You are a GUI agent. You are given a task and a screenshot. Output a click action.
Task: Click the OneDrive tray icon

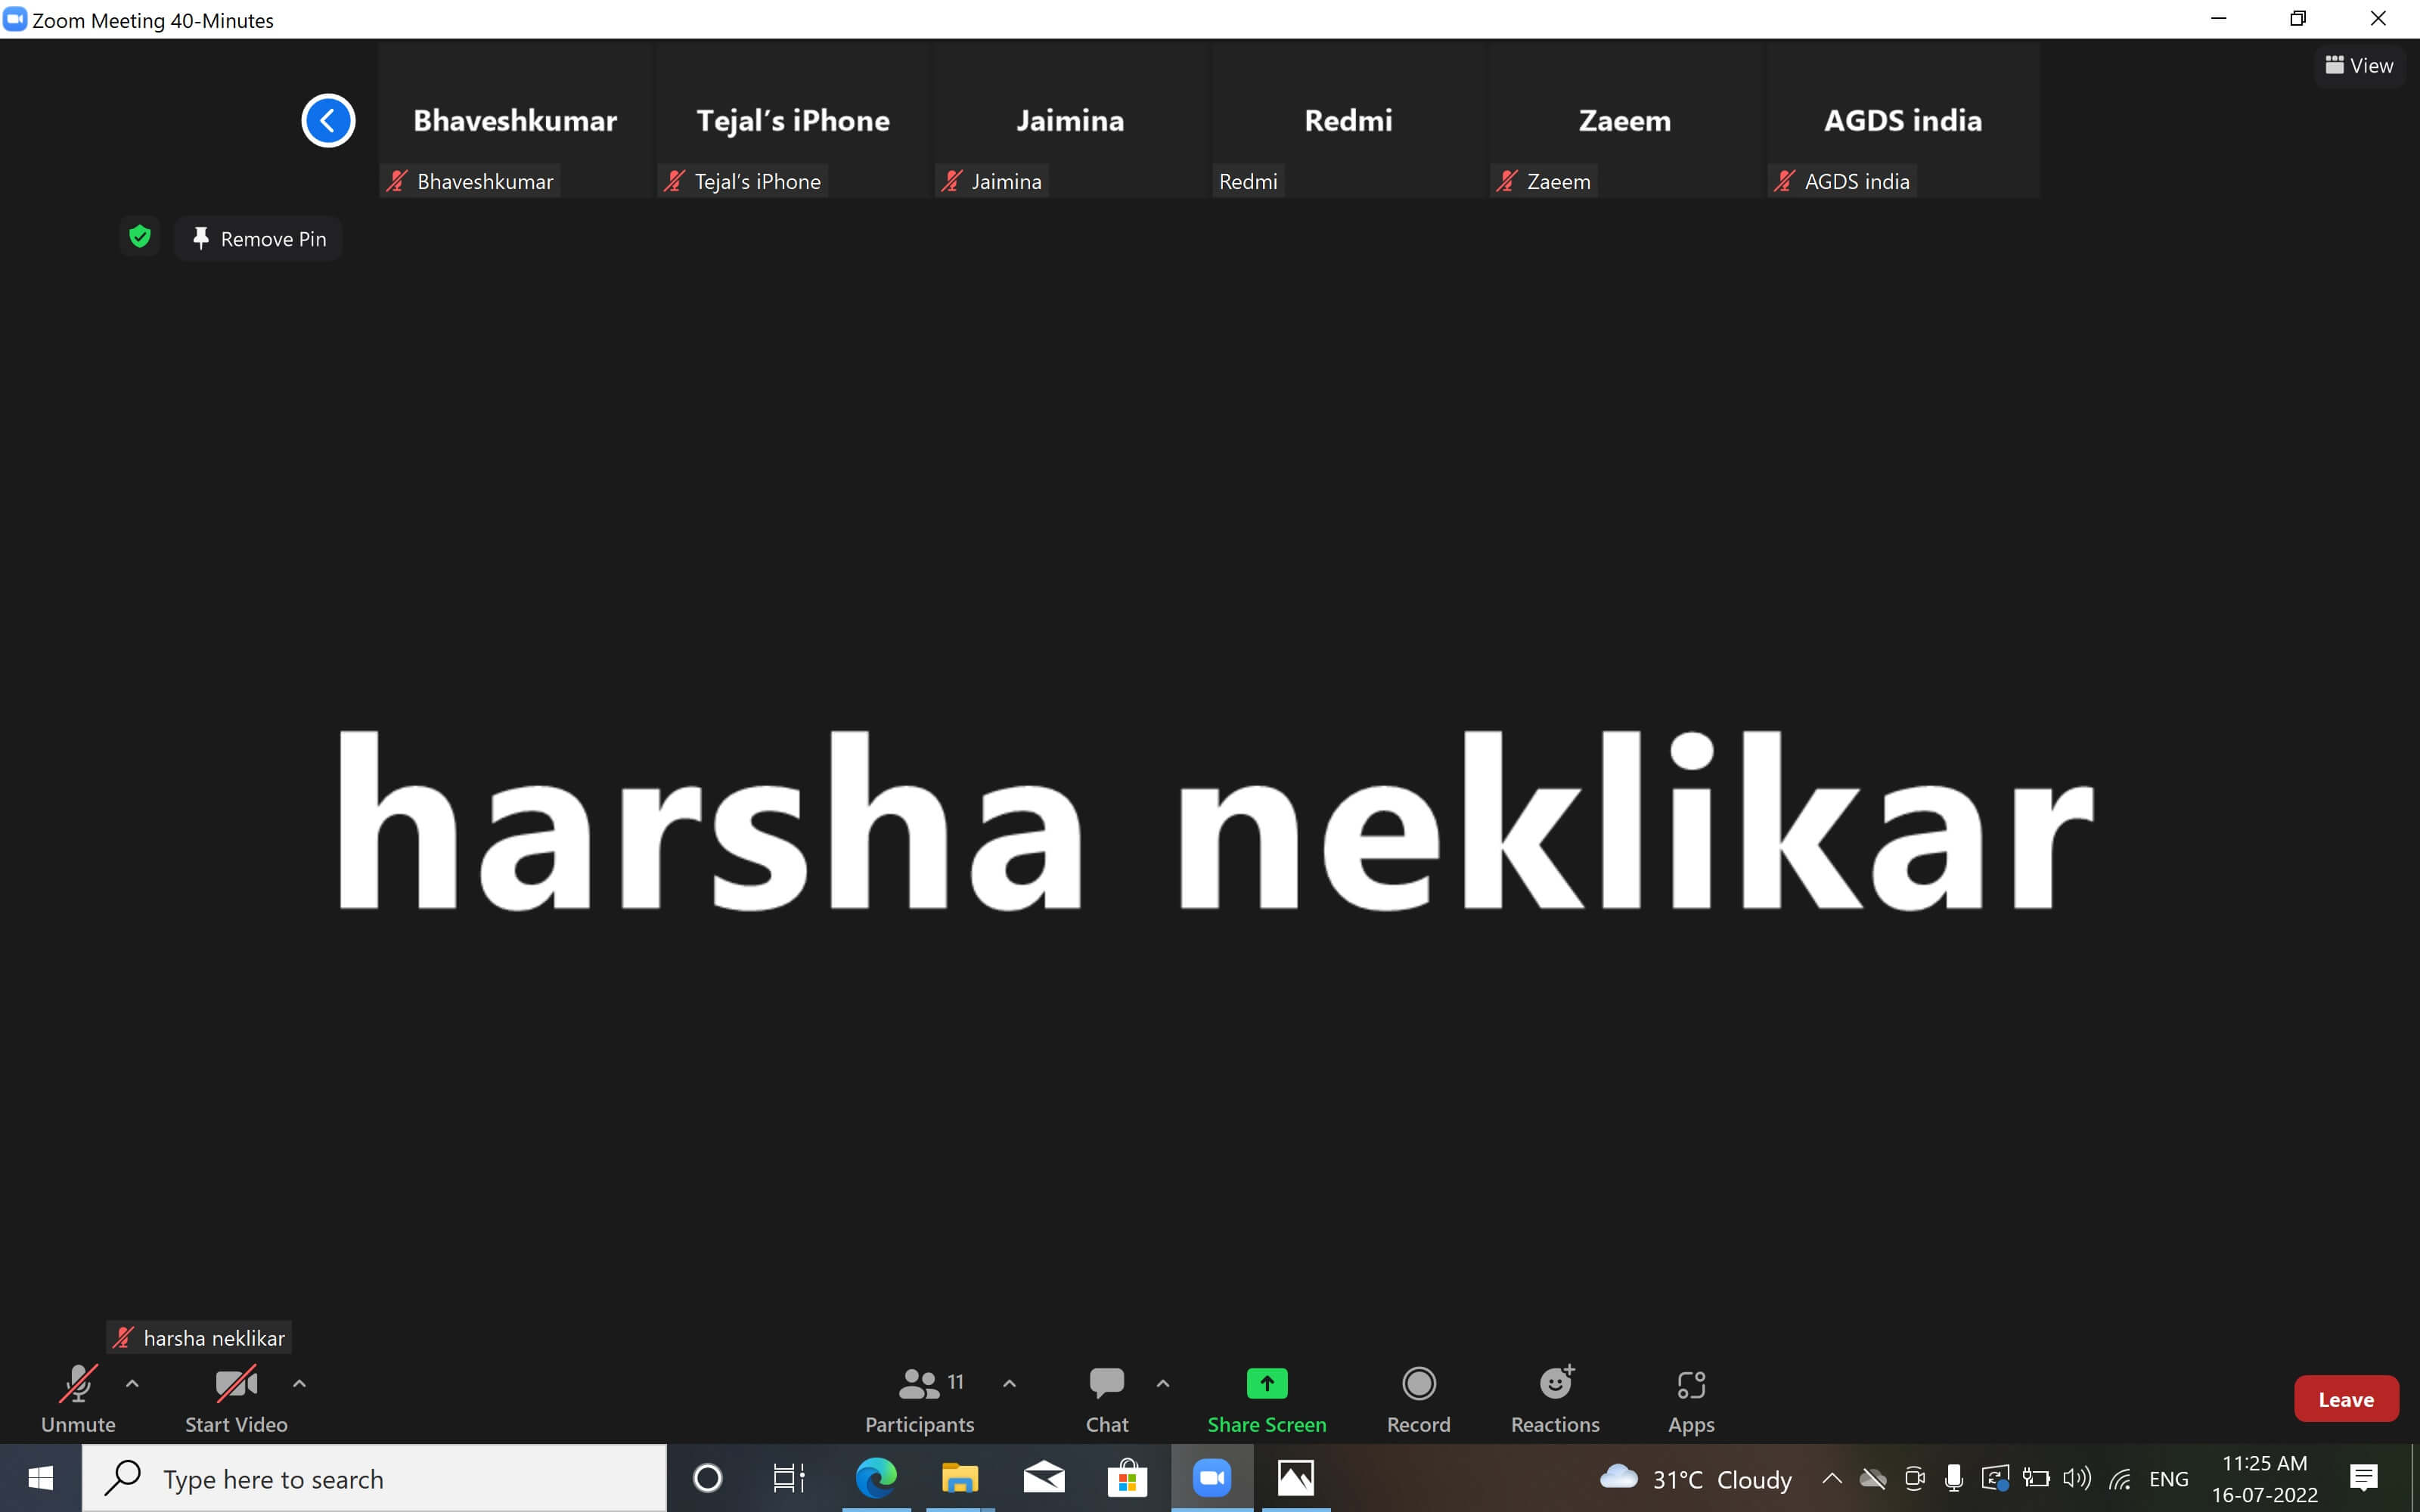[x=1873, y=1478]
